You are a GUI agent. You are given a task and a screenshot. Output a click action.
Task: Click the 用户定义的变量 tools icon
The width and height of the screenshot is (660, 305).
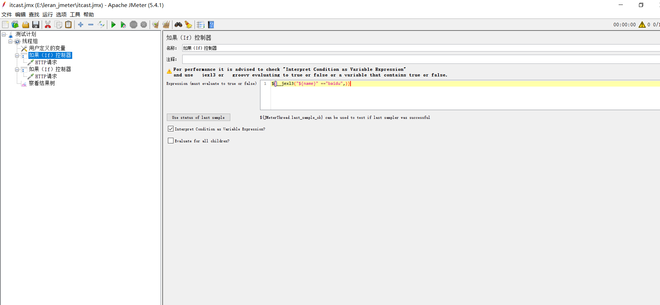point(24,48)
